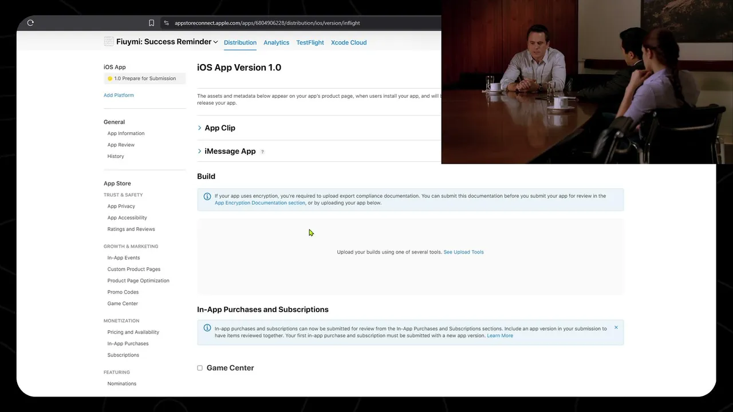
Task: Click the iOS App sidebar heading
Action: coord(115,67)
